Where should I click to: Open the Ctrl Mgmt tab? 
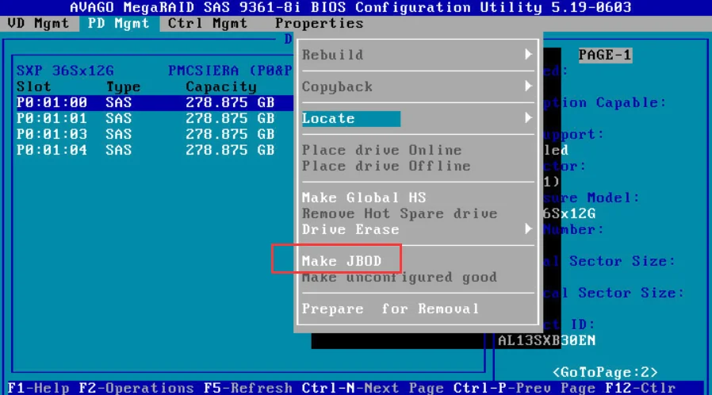tap(208, 23)
